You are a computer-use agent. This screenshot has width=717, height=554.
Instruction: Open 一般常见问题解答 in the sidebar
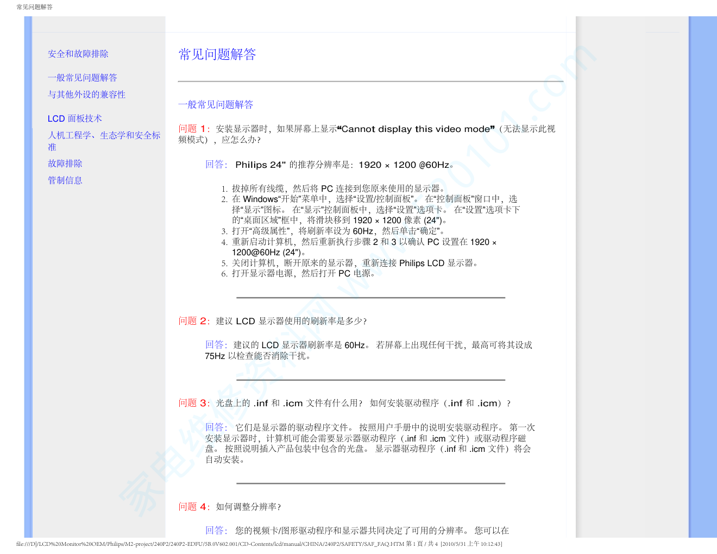click(83, 78)
